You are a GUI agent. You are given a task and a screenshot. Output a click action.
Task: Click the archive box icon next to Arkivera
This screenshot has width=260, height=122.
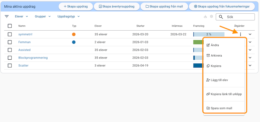point(208,56)
